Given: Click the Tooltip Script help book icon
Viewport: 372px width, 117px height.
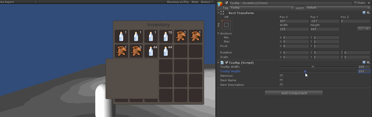Looking at the screenshot, I should click(x=364, y=62).
